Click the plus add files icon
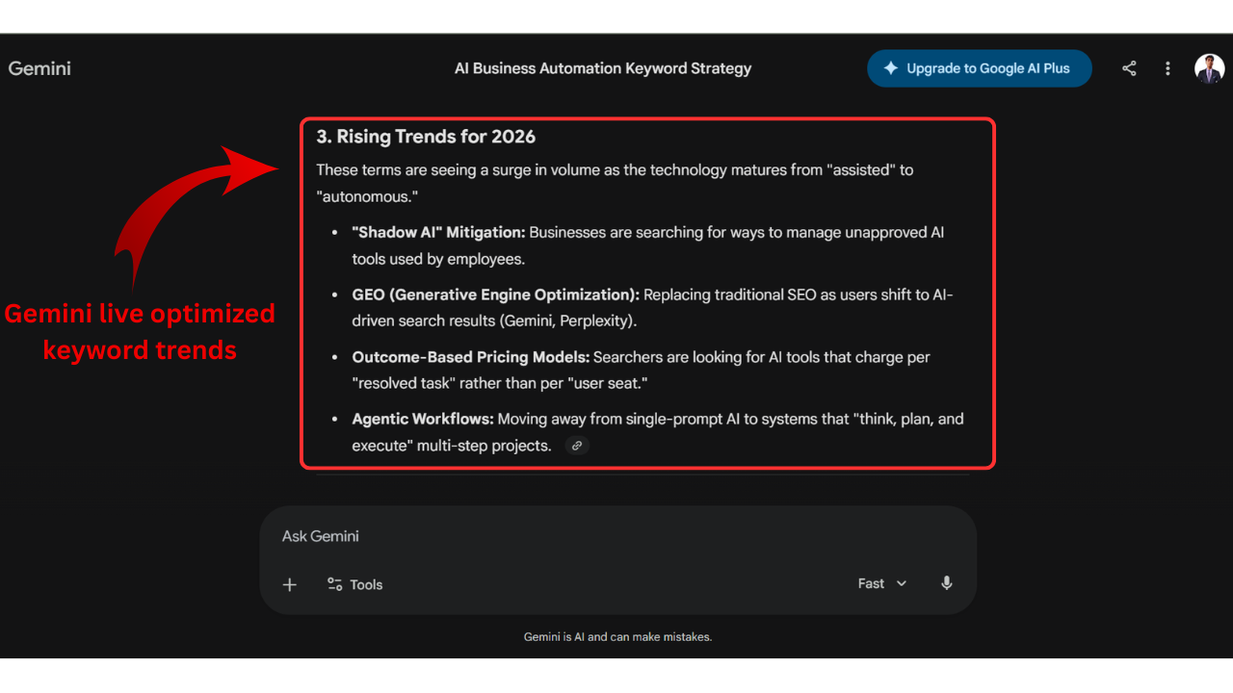 point(290,584)
